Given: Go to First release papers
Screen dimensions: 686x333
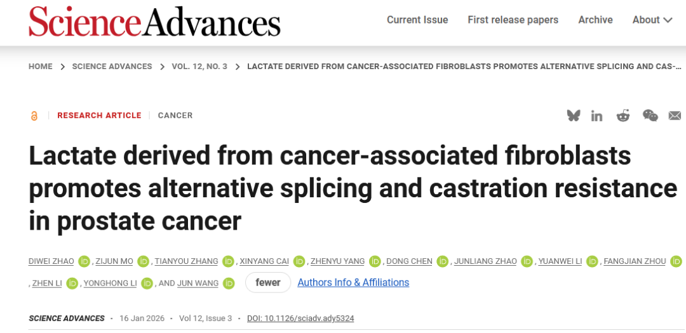Looking at the screenshot, I should 513,20.
